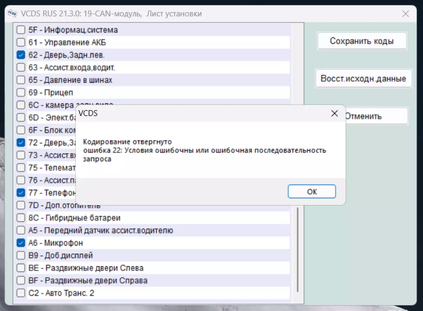Enable the 5F - Информац.система checkbox
The width and height of the screenshot is (423, 311).
tap(21, 30)
